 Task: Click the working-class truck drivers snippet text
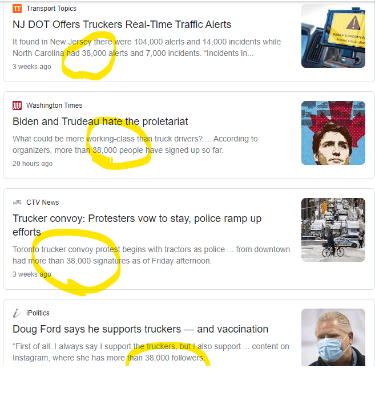(135, 144)
